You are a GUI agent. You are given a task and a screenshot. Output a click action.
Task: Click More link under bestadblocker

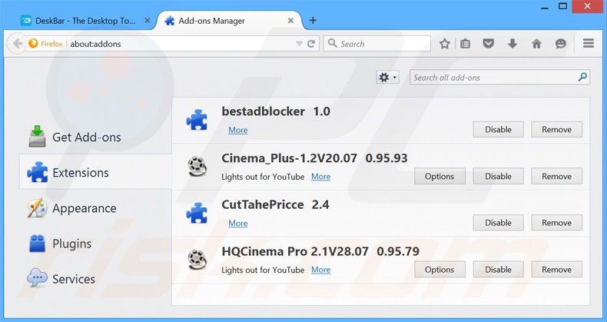pyautogui.click(x=237, y=130)
